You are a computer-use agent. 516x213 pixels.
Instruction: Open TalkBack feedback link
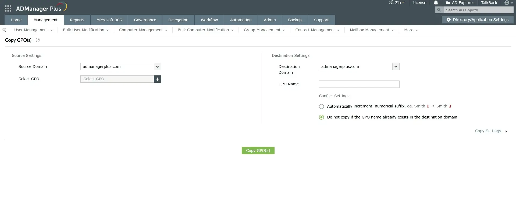pos(489,3)
